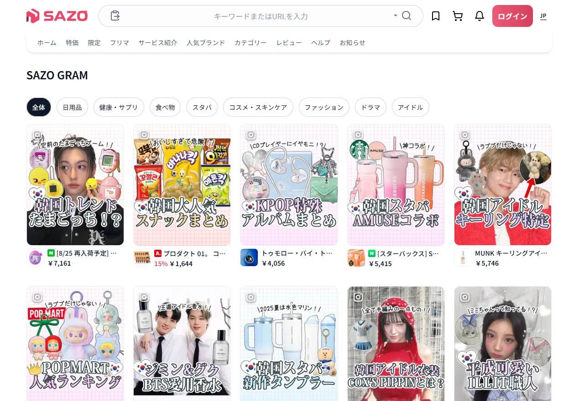Select the 日用品 filter chip
Screen dimensions: 579x401
[72, 107]
